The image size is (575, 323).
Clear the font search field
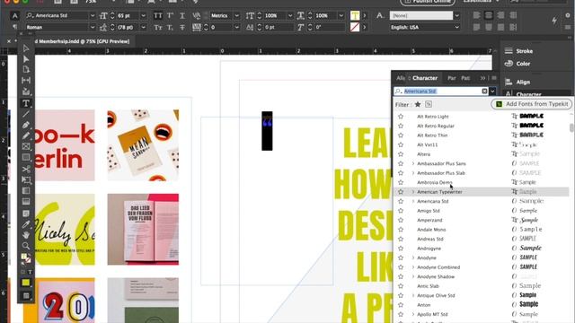(484, 92)
